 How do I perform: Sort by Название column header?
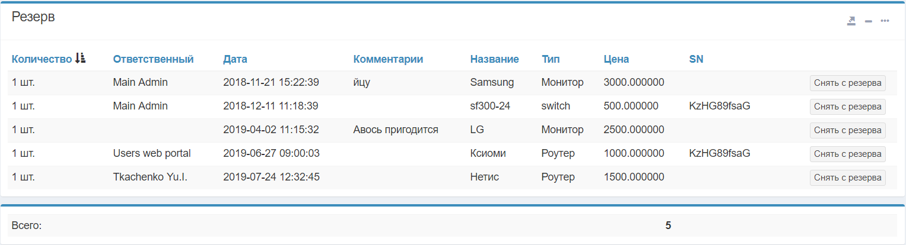(494, 59)
